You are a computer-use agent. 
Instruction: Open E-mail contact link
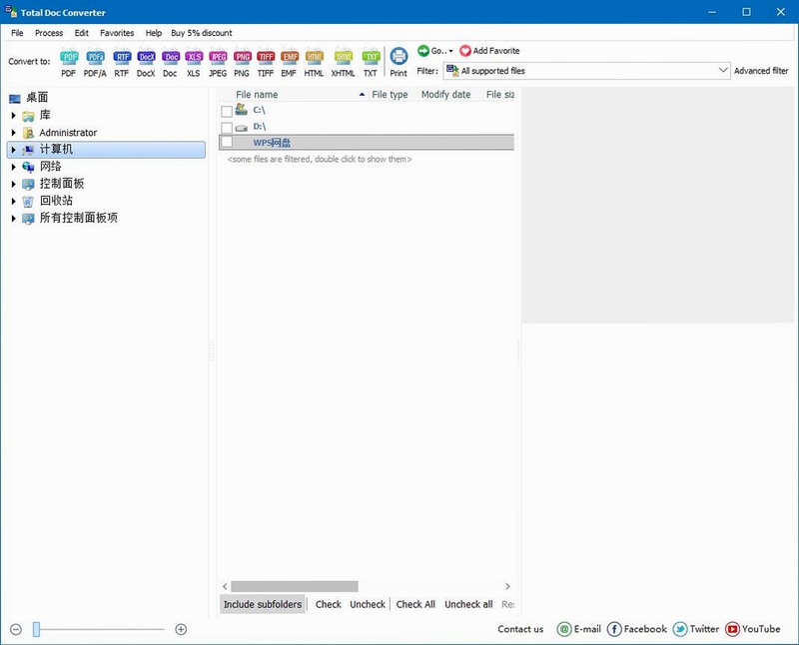(579, 629)
